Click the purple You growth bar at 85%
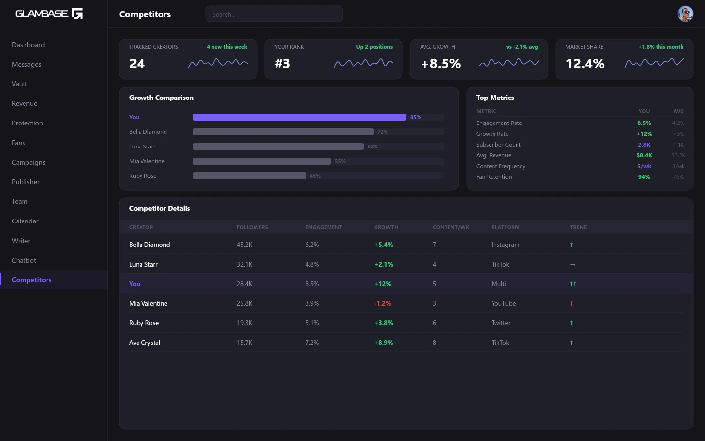705x441 pixels. (x=299, y=117)
